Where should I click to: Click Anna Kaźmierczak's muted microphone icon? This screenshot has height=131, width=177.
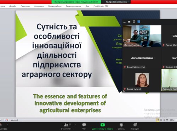tap(125, 67)
